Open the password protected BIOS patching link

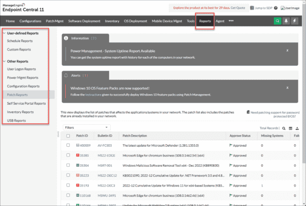[275, 115]
